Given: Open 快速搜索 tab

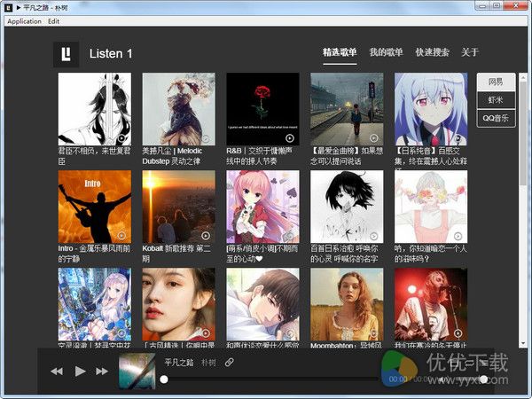Looking at the screenshot, I should click(433, 52).
